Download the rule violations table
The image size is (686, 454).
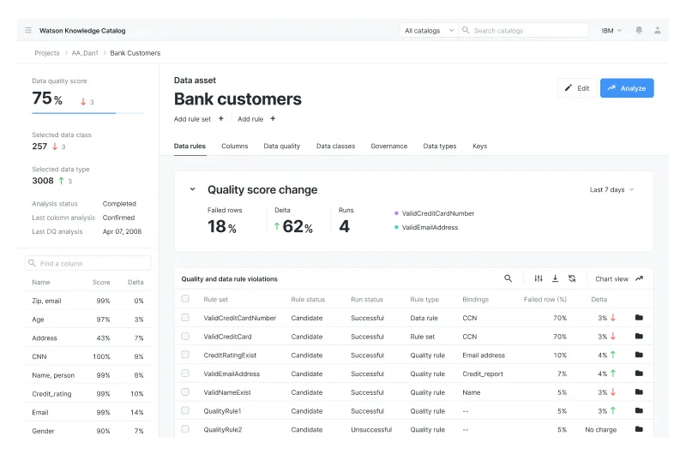[555, 278]
